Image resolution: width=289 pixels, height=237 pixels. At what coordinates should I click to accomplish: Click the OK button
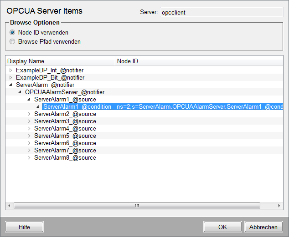(x=222, y=227)
